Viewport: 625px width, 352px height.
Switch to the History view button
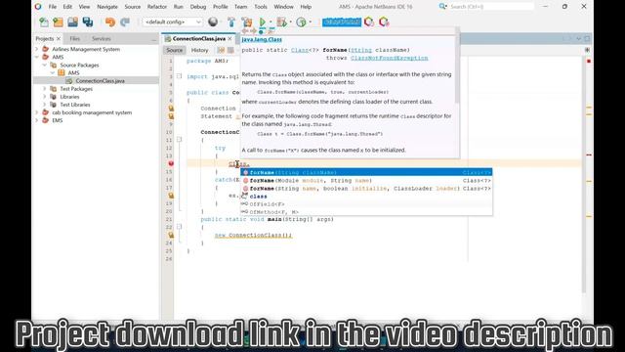(199, 50)
